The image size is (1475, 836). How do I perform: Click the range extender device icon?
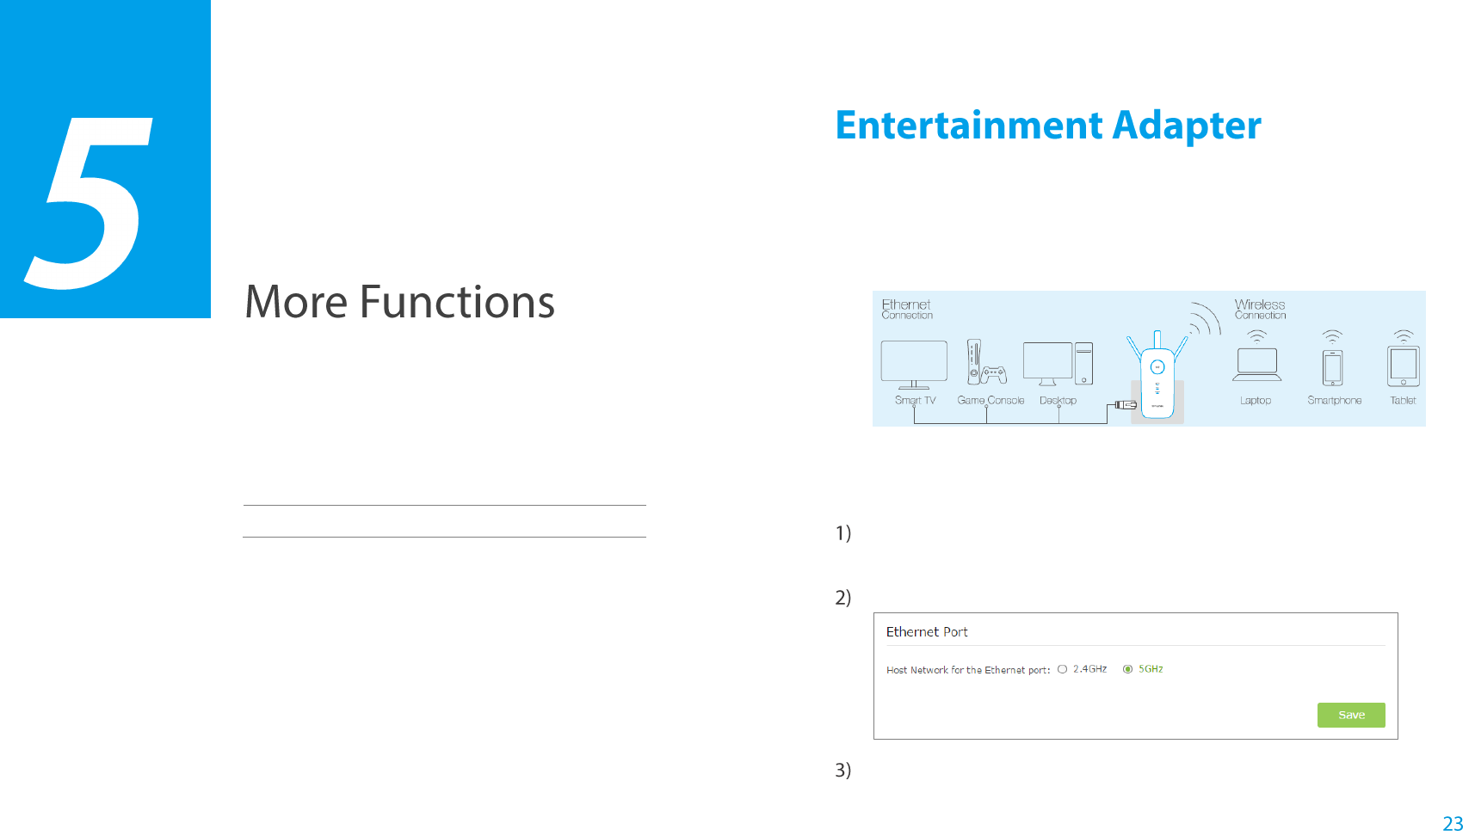1157,375
